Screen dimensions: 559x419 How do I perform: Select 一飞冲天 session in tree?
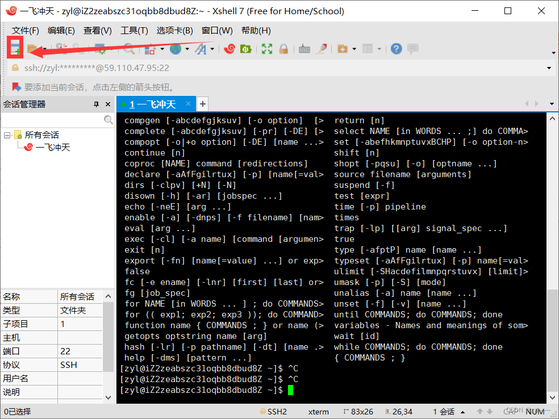click(x=53, y=147)
